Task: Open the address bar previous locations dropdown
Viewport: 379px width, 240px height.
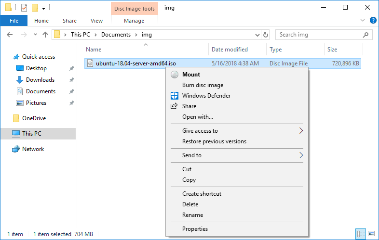Action: [x=257, y=35]
